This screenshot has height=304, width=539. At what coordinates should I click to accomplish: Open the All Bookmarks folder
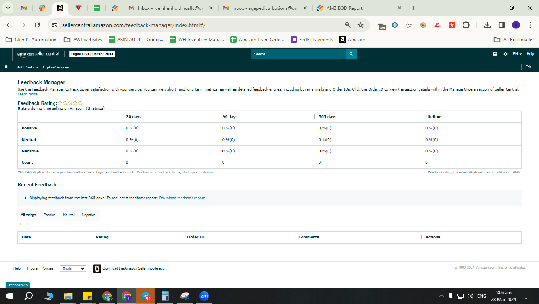[514, 40]
